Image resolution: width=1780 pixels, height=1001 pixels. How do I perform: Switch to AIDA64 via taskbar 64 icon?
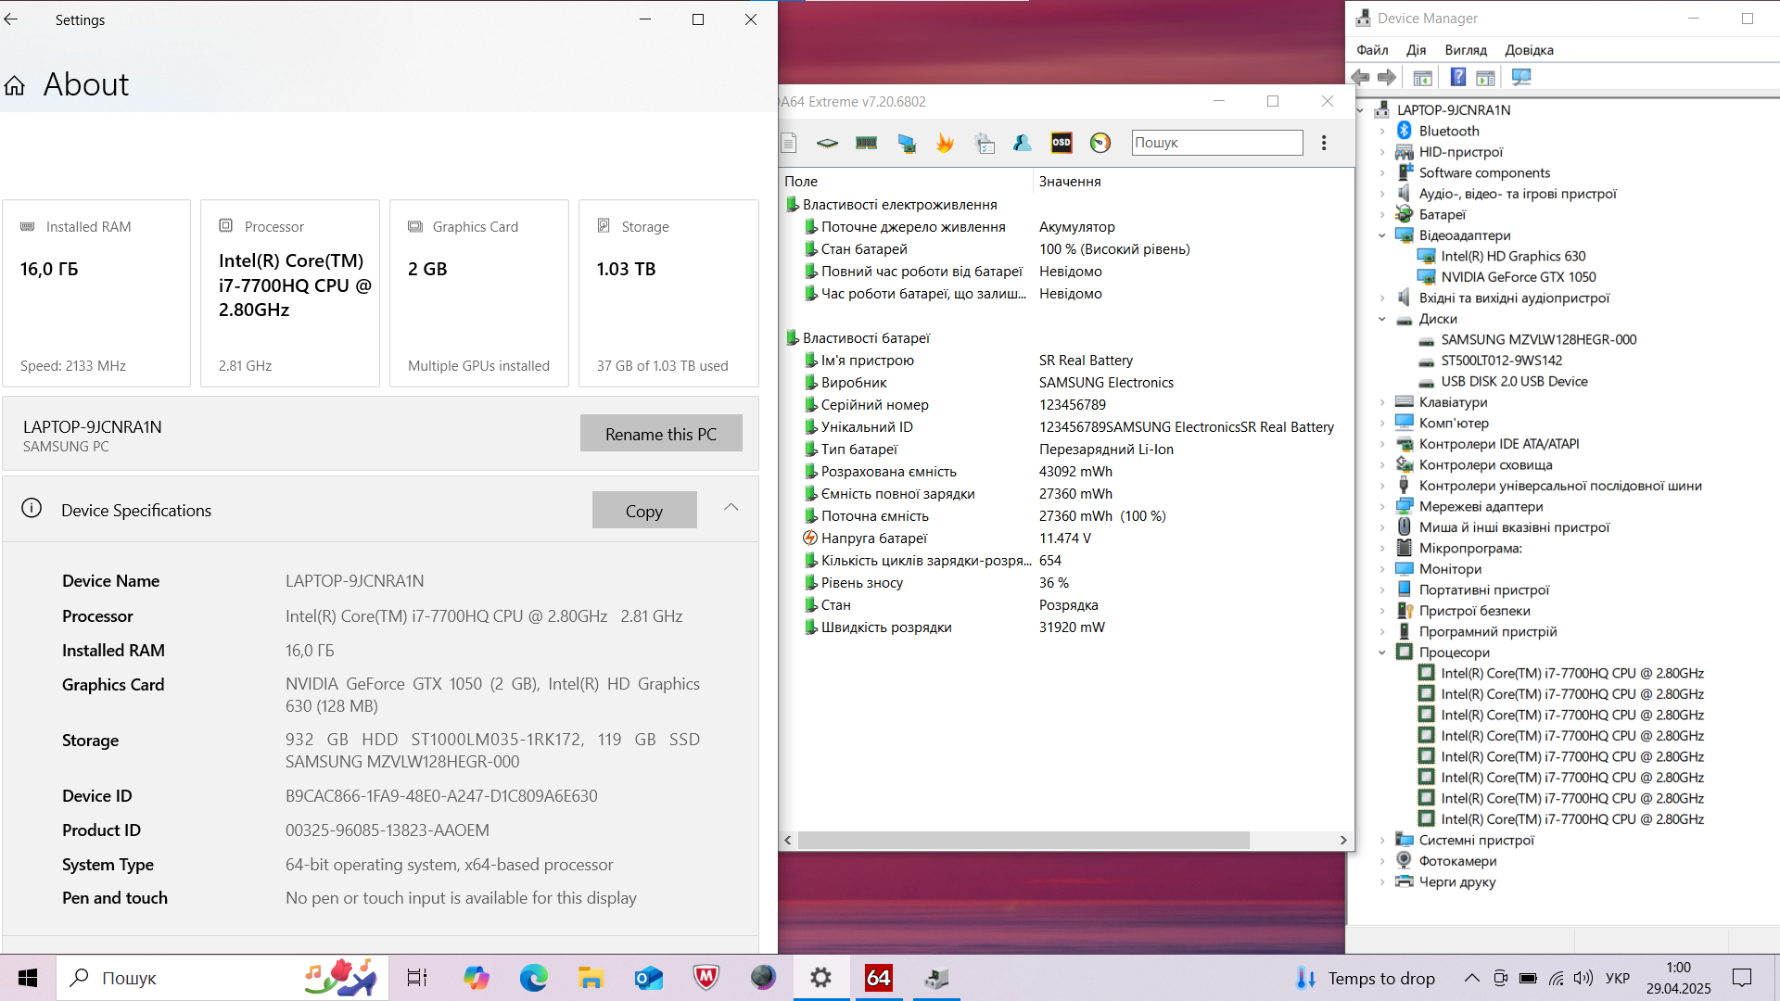click(878, 978)
